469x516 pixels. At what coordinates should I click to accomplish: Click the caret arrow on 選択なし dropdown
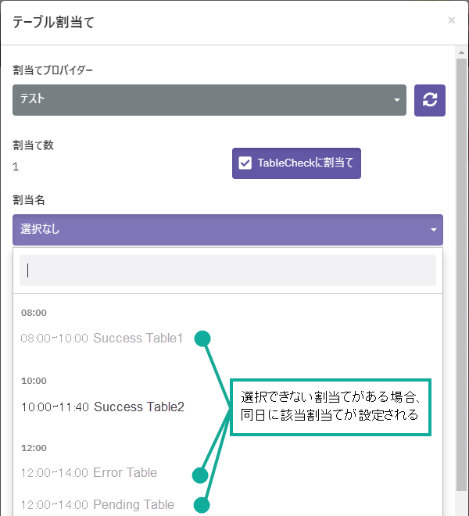tap(433, 230)
